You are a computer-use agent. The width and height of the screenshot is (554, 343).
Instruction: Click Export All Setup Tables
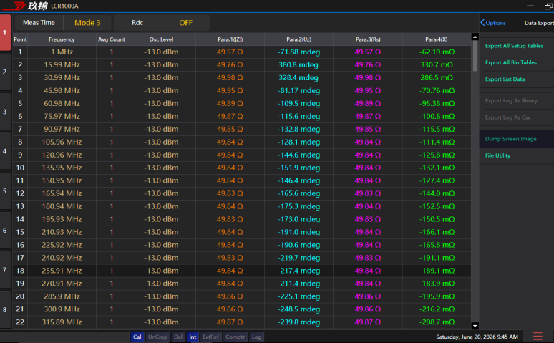pos(514,46)
